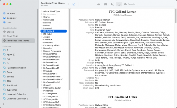The image size is (177, 108).
Task: Expand the OrnataE font family
Action: point(42,85)
